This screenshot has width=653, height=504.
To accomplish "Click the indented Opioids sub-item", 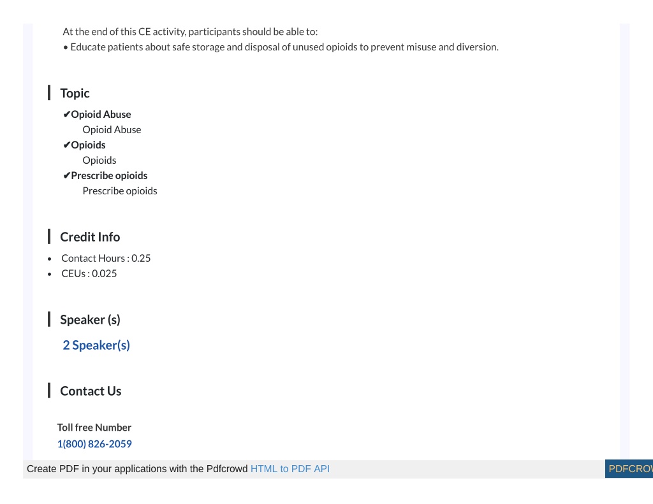I will pos(99,160).
